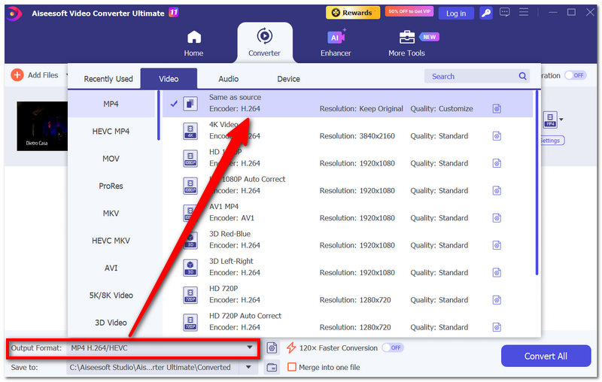602x382 pixels.
Task: Click the Log in button
Action: coord(456,14)
